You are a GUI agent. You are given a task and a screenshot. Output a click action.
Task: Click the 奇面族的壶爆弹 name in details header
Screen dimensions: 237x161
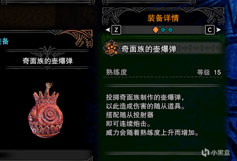pos(149,49)
